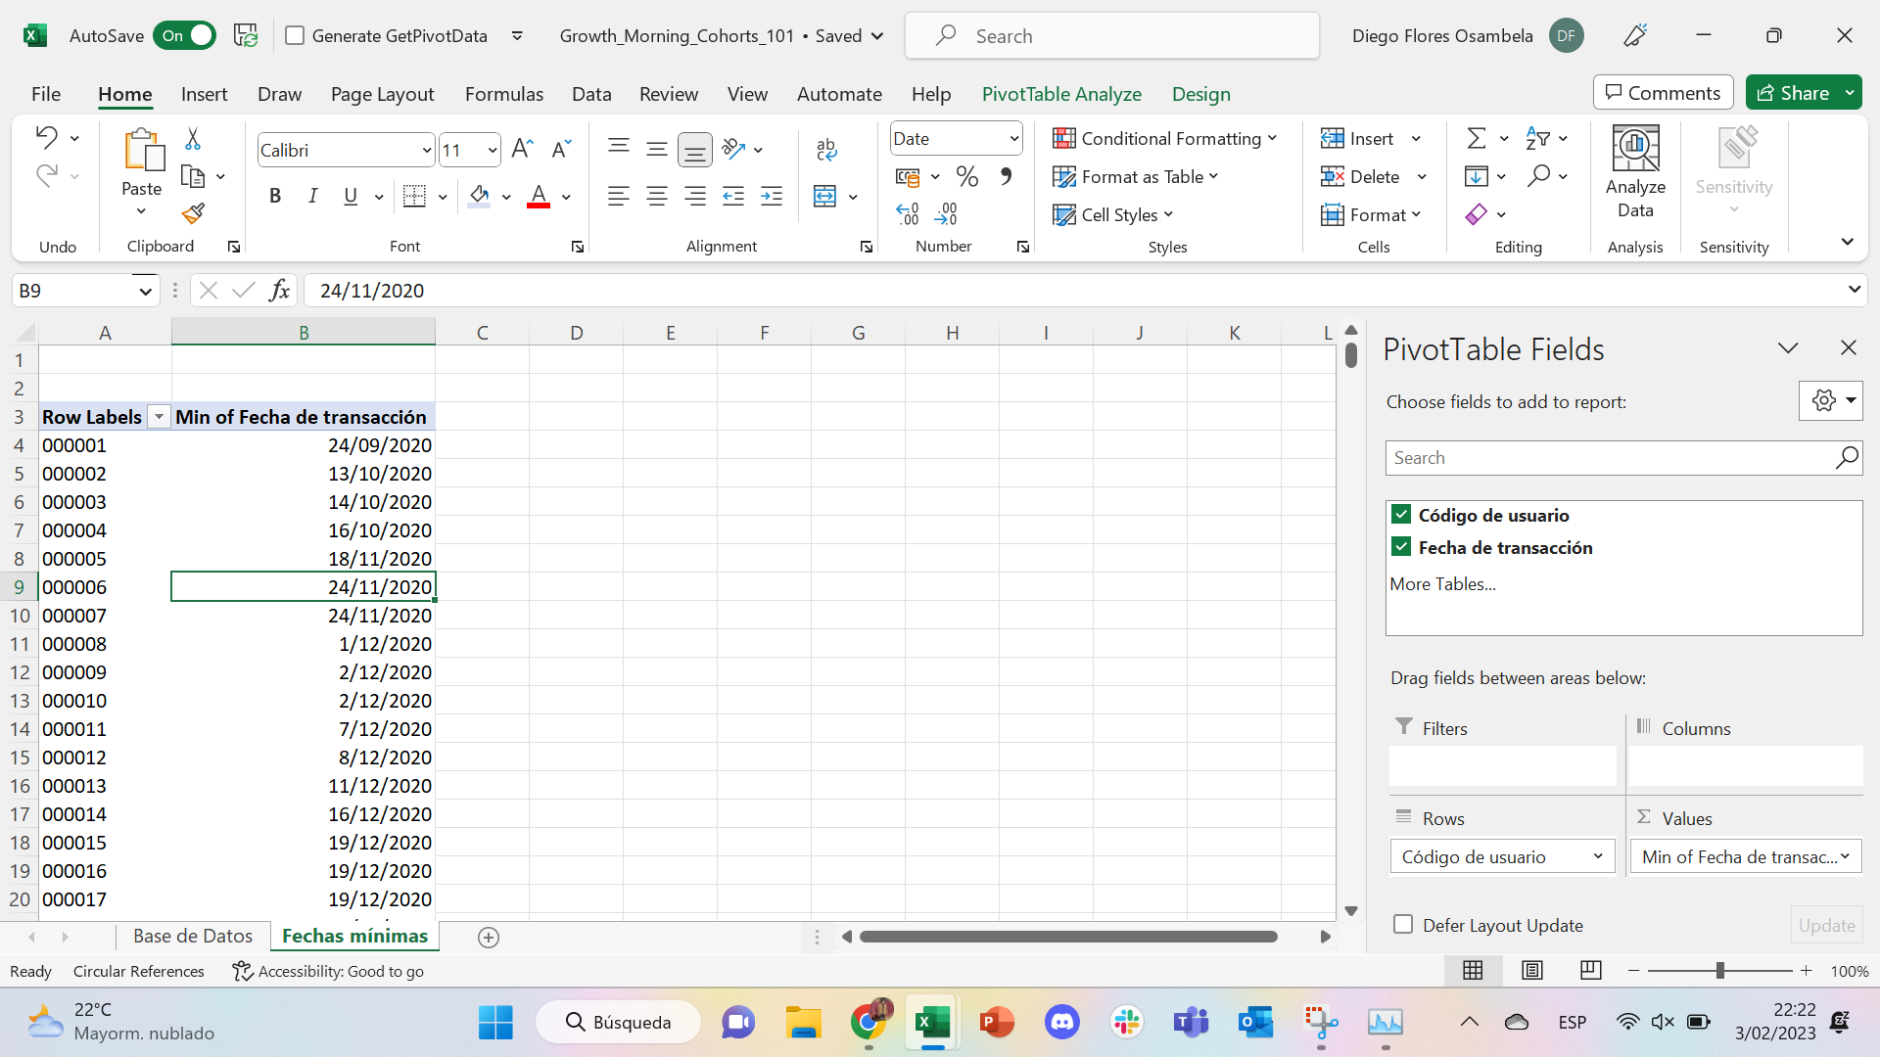
Task: Check the Generate GetPivotData checkbox
Action: point(295,35)
